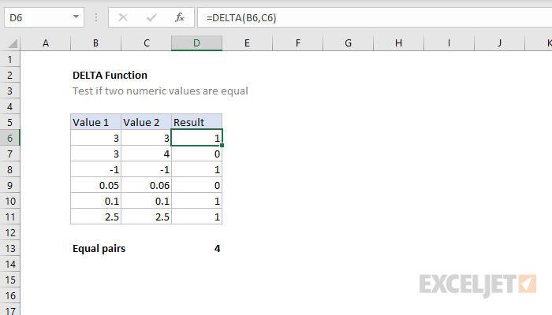
Task: Select column F header
Action: 298,43
